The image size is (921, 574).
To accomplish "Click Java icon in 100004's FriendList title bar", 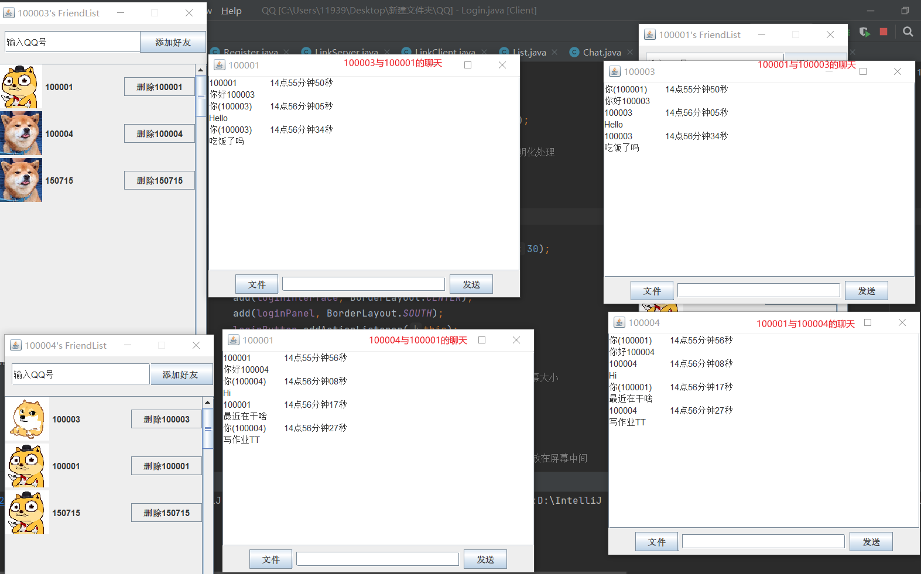I will pyautogui.click(x=16, y=345).
